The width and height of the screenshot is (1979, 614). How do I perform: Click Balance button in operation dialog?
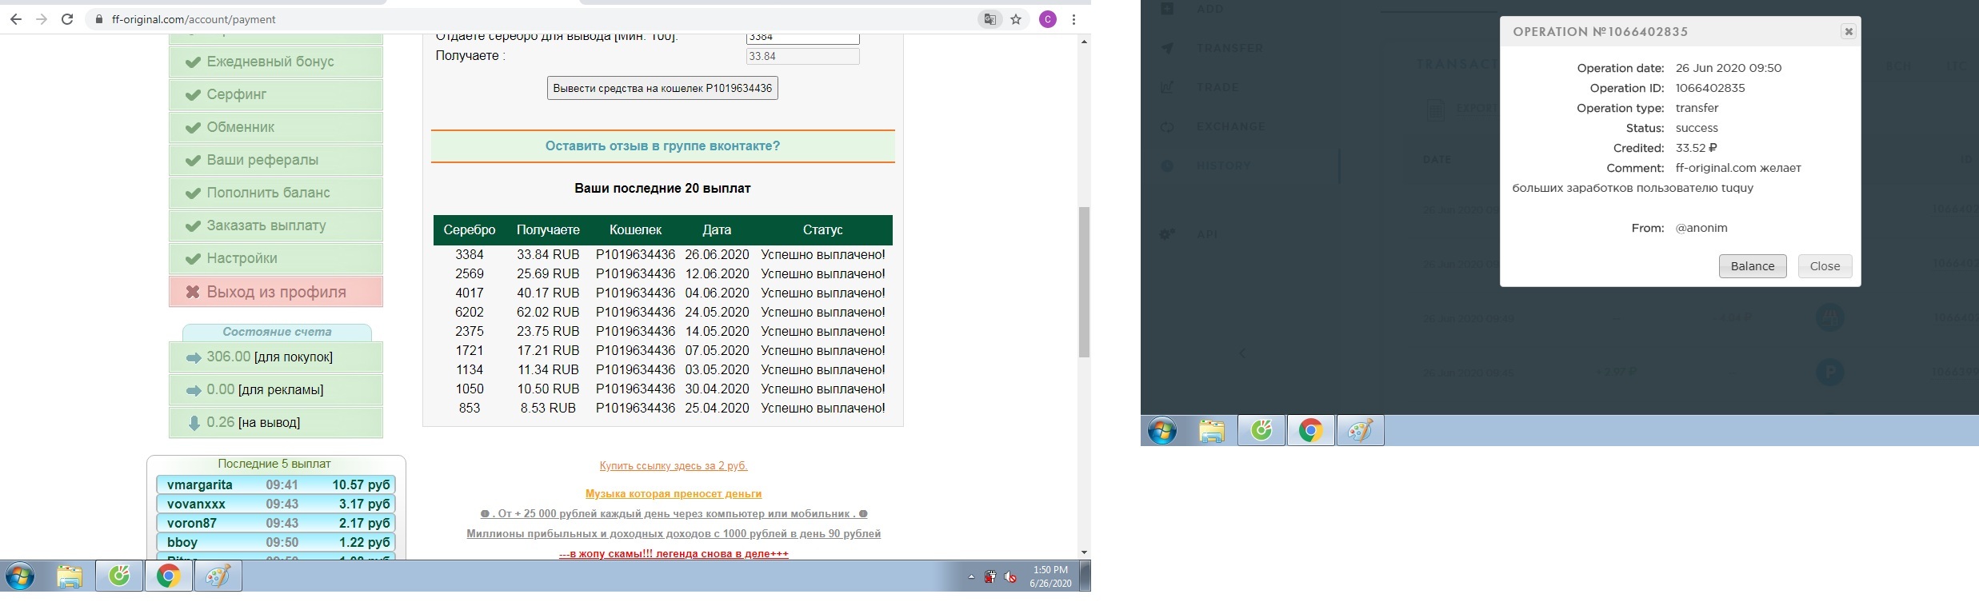(1753, 266)
